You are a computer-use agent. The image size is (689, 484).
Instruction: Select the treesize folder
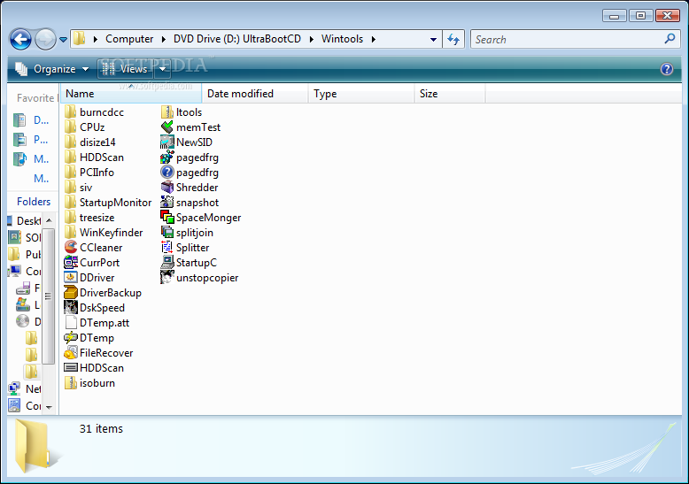click(x=89, y=217)
